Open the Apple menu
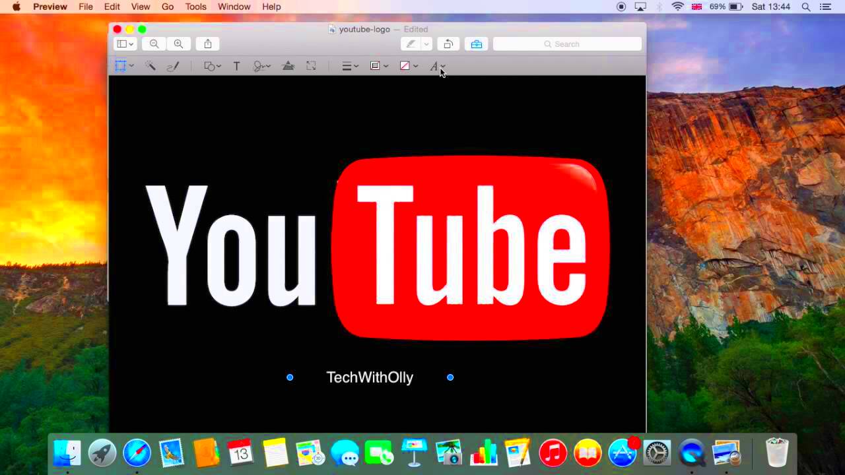845x475 pixels. tap(17, 7)
